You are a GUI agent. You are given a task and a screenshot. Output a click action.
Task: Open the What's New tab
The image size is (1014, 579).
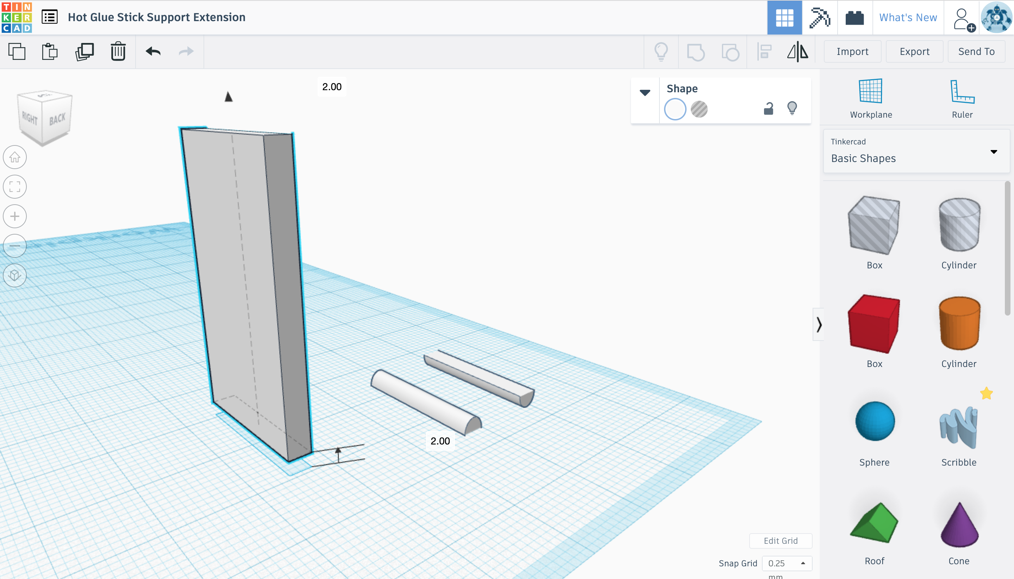(908, 18)
